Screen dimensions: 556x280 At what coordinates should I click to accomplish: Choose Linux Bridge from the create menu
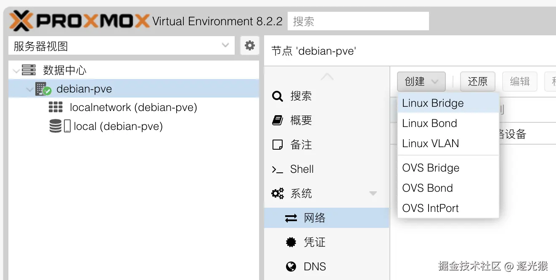(x=433, y=103)
